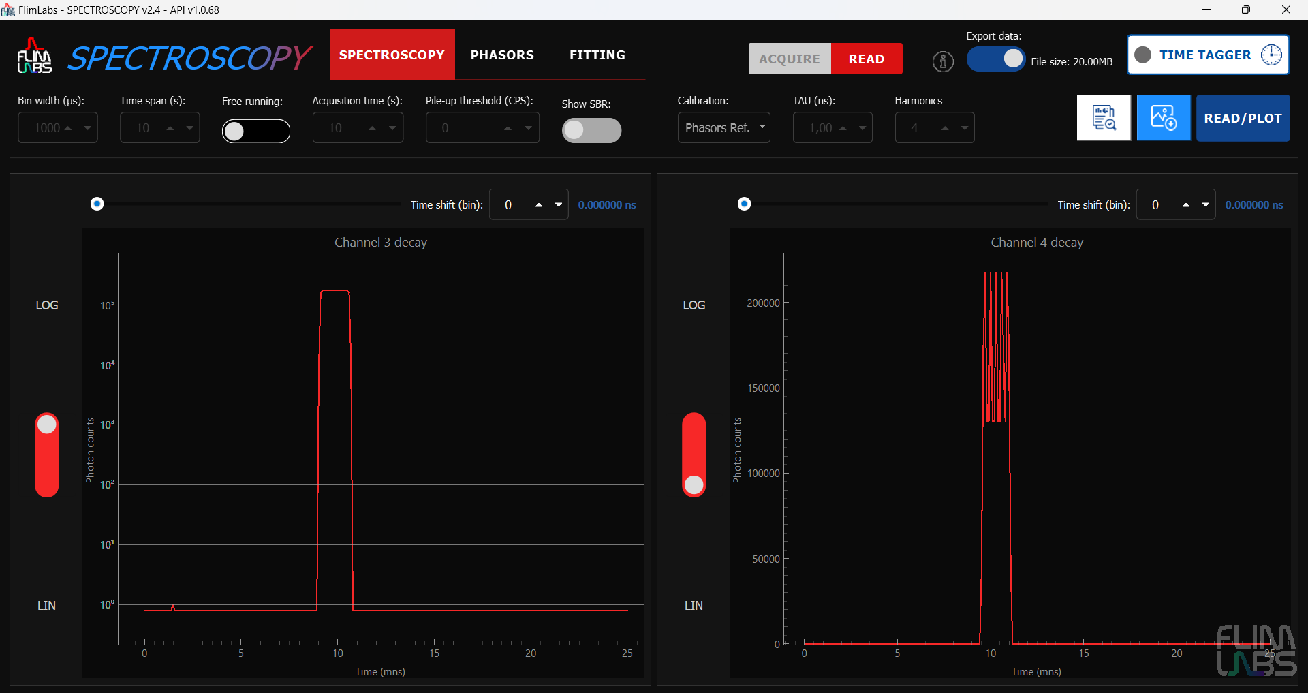The image size is (1308, 693).
Task: Select READ mode
Action: click(x=867, y=59)
